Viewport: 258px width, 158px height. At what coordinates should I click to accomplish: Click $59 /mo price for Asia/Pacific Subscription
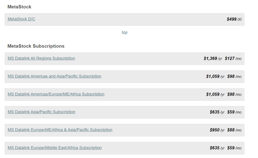pyautogui.click(x=234, y=112)
